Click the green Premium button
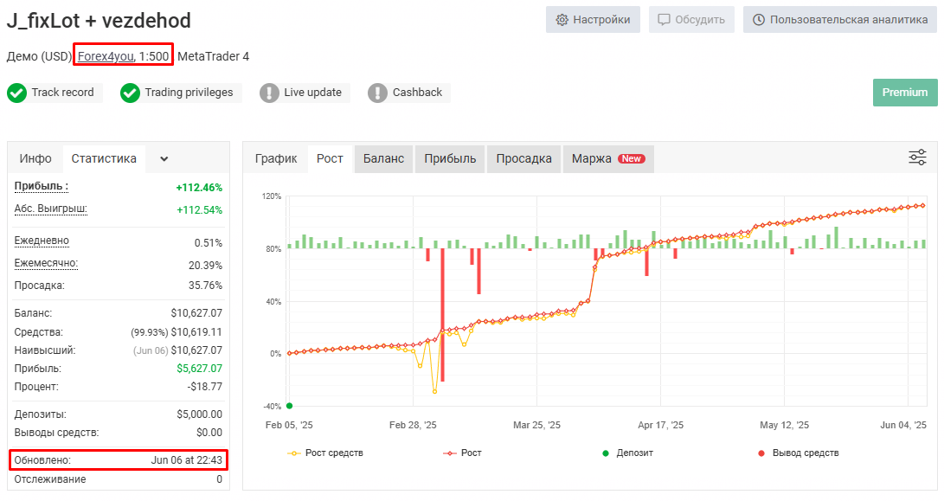The width and height of the screenshot is (944, 501). [905, 92]
